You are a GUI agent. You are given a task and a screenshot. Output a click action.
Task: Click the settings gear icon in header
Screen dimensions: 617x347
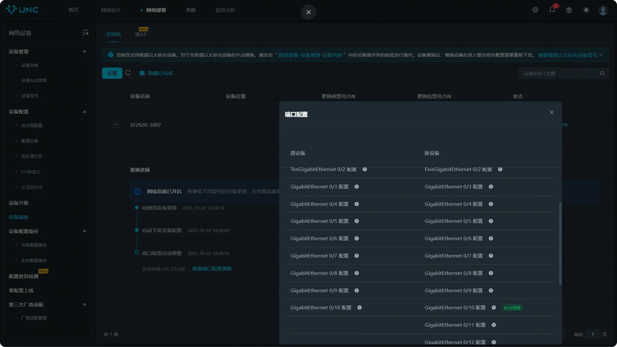535,10
